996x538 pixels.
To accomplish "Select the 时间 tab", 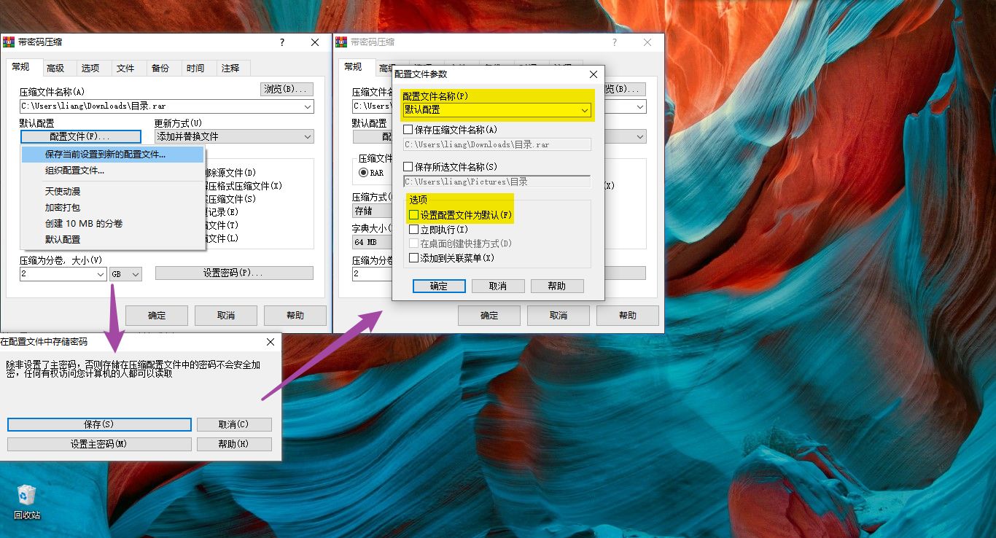I will 195,68.
